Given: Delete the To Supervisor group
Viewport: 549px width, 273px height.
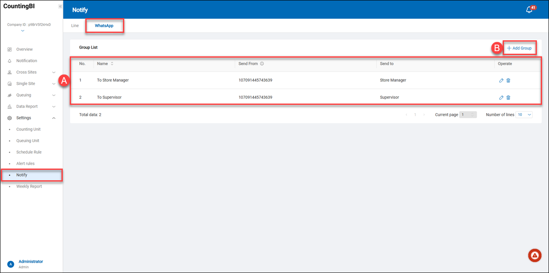Looking at the screenshot, I should tap(508, 97).
